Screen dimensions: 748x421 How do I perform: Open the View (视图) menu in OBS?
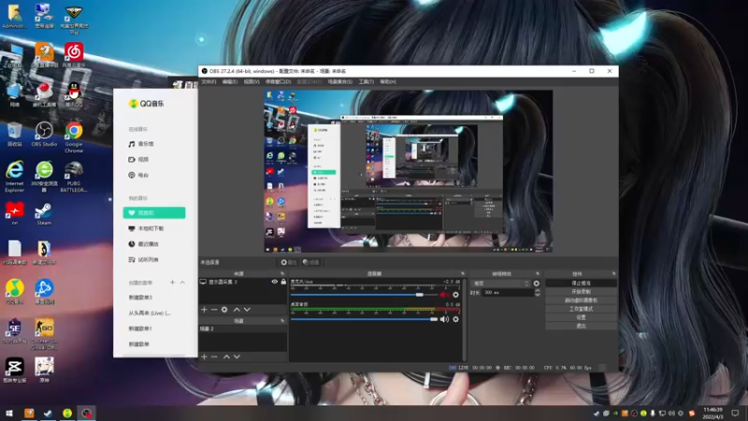[x=252, y=82]
